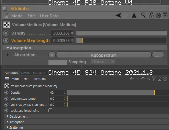
Task: Toggle the animation dot beside S24 Density
Action: pyautogui.click(x=6, y=93)
